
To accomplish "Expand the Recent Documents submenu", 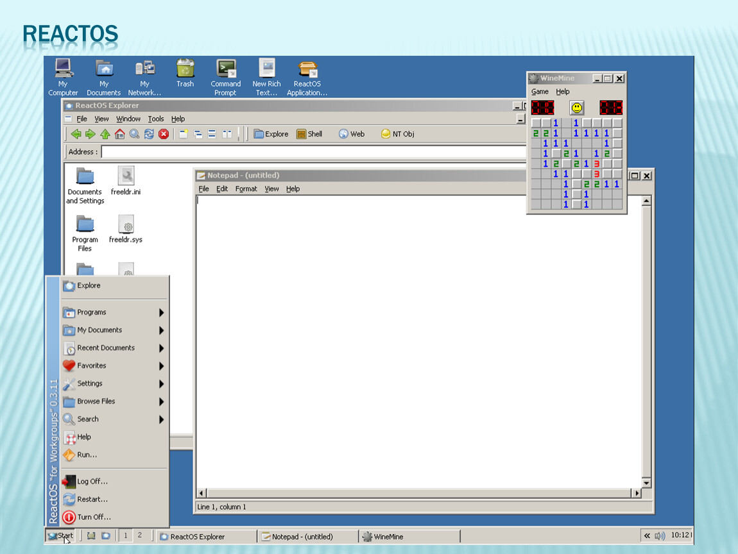I will coord(114,348).
